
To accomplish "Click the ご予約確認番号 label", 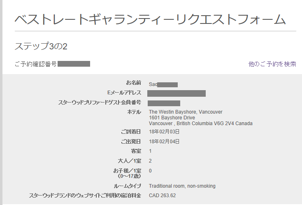I will click(x=36, y=64).
